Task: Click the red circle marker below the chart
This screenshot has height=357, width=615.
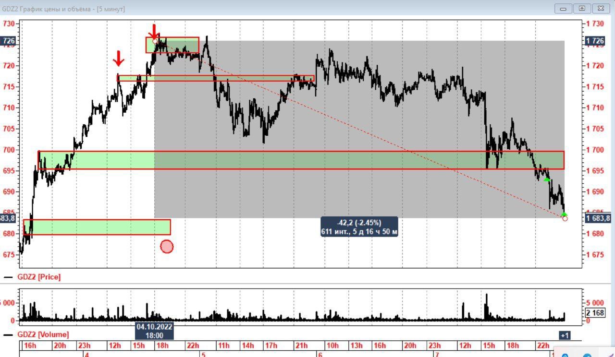Action: (x=167, y=247)
